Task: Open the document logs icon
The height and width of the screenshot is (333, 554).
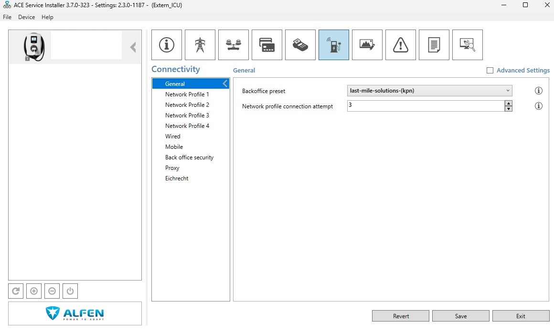Action: click(x=434, y=45)
